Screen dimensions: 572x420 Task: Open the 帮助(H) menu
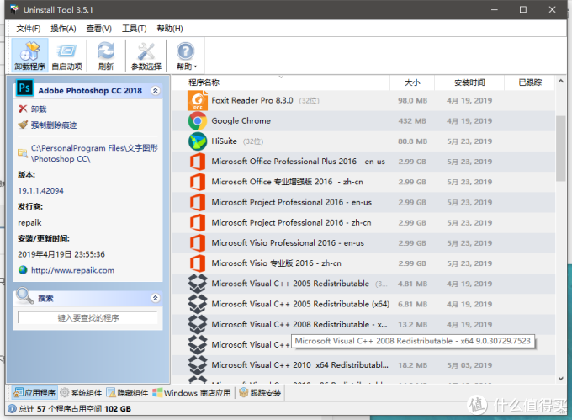coord(170,29)
